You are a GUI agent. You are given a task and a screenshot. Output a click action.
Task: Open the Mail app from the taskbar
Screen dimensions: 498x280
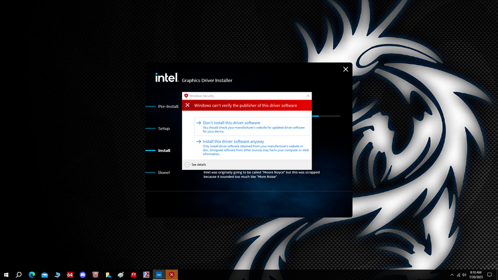tap(44, 275)
